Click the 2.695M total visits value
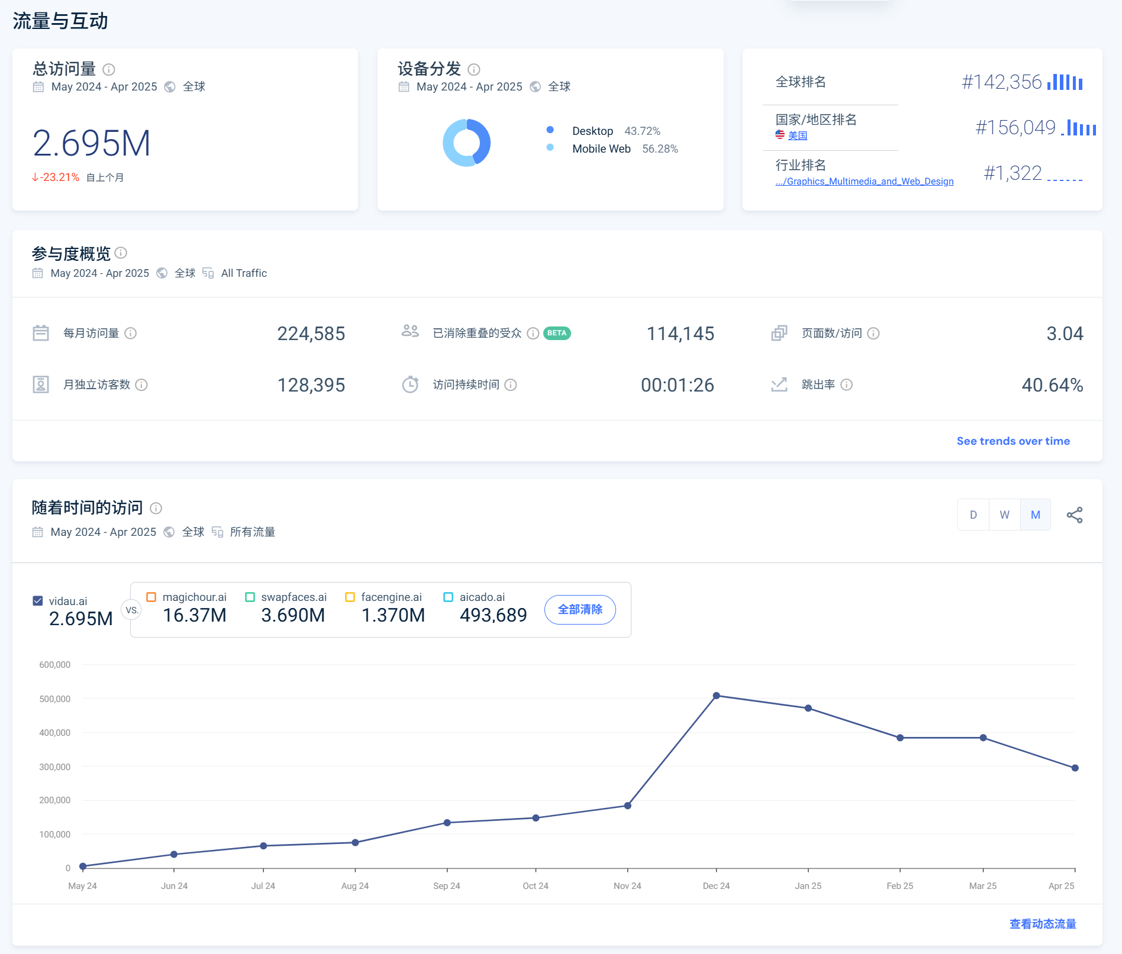This screenshot has width=1122, height=954. coord(92,143)
